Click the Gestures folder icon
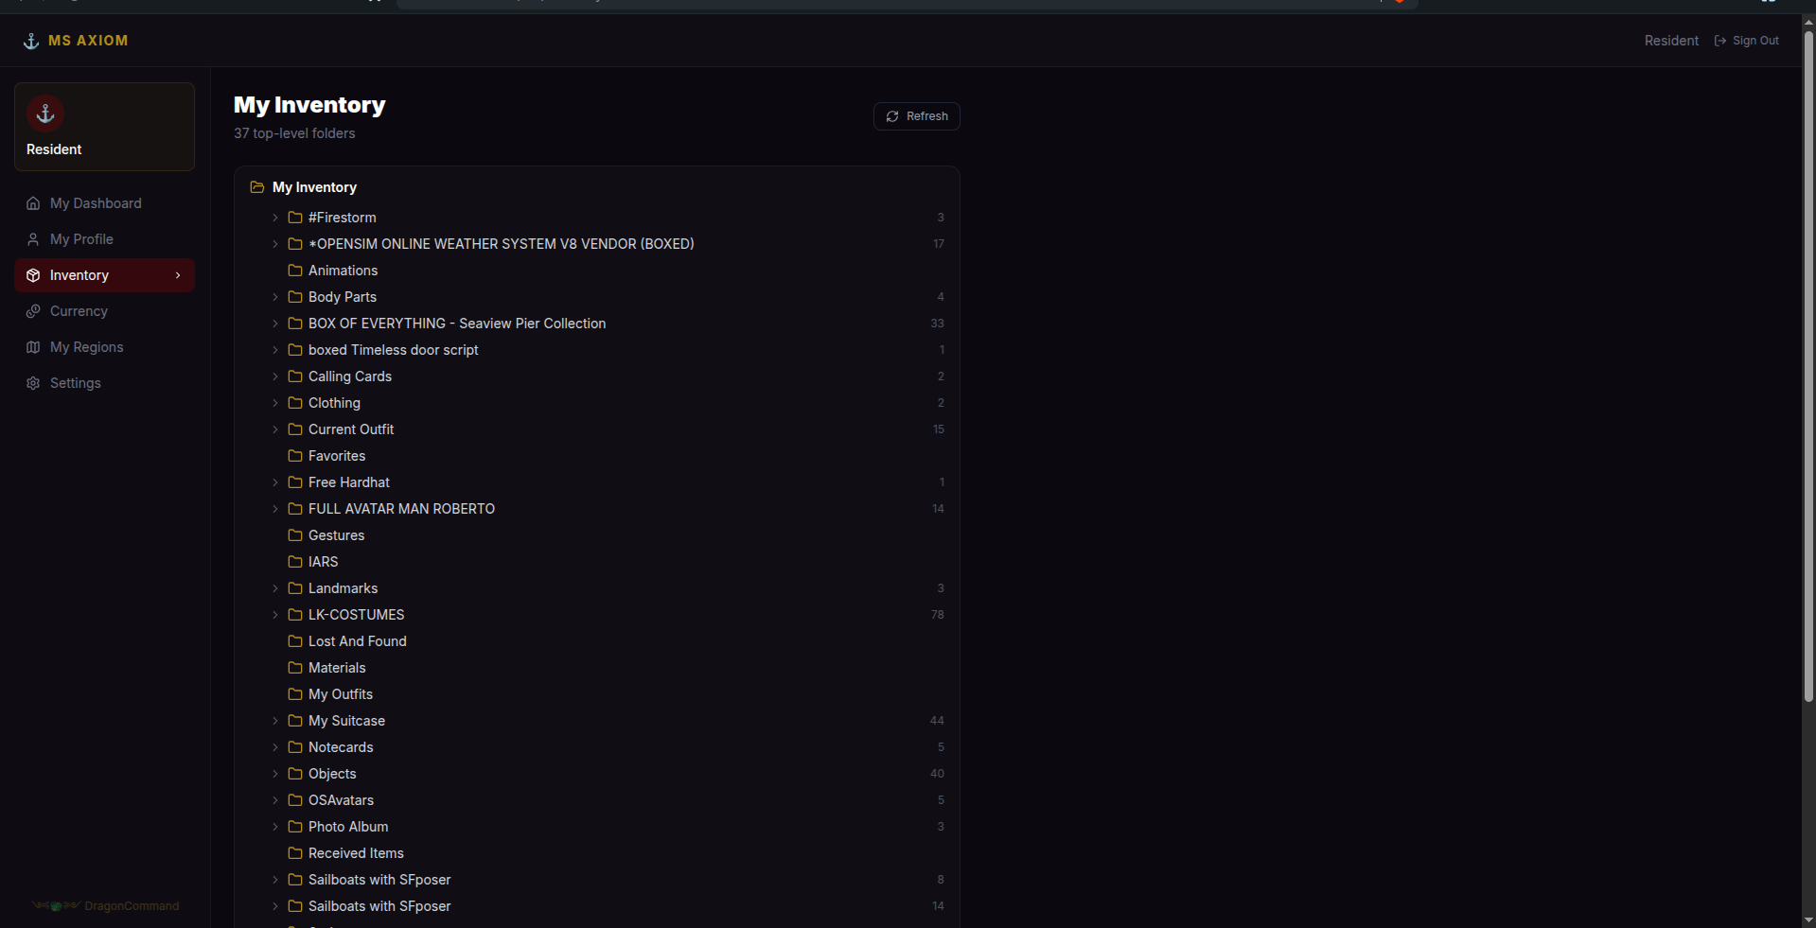Image resolution: width=1816 pixels, height=928 pixels. 295,535
